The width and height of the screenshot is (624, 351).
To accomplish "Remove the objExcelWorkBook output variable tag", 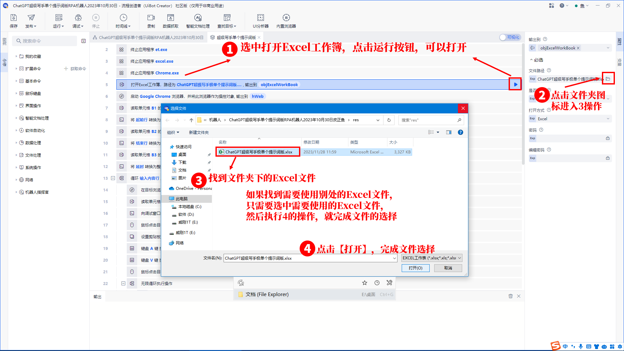I will click(578, 48).
